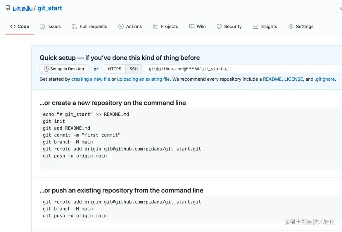Click the git add README.md line

(x=66, y=128)
